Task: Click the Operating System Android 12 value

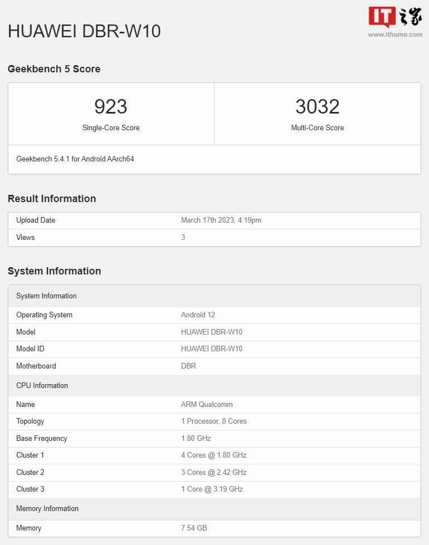Action: (198, 315)
